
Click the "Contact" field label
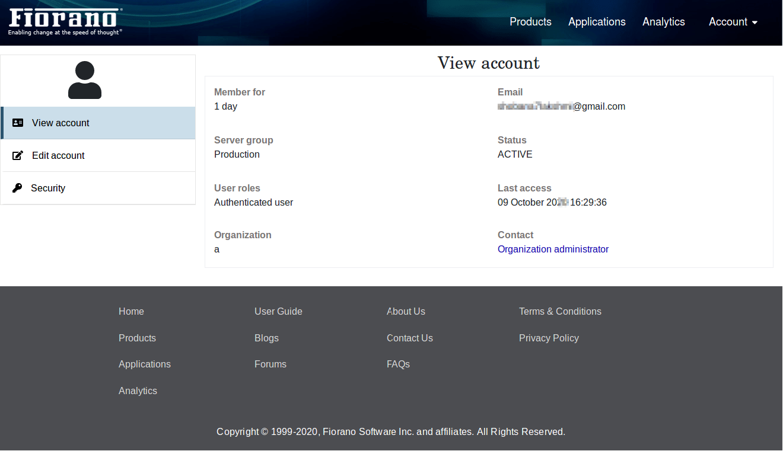point(515,235)
